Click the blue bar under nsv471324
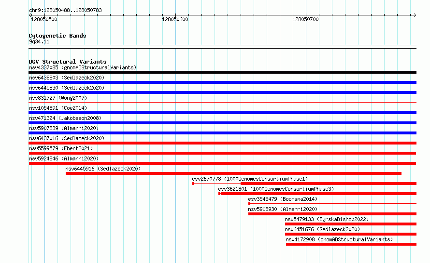The width and height of the screenshot is (430, 263). point(222,123)
